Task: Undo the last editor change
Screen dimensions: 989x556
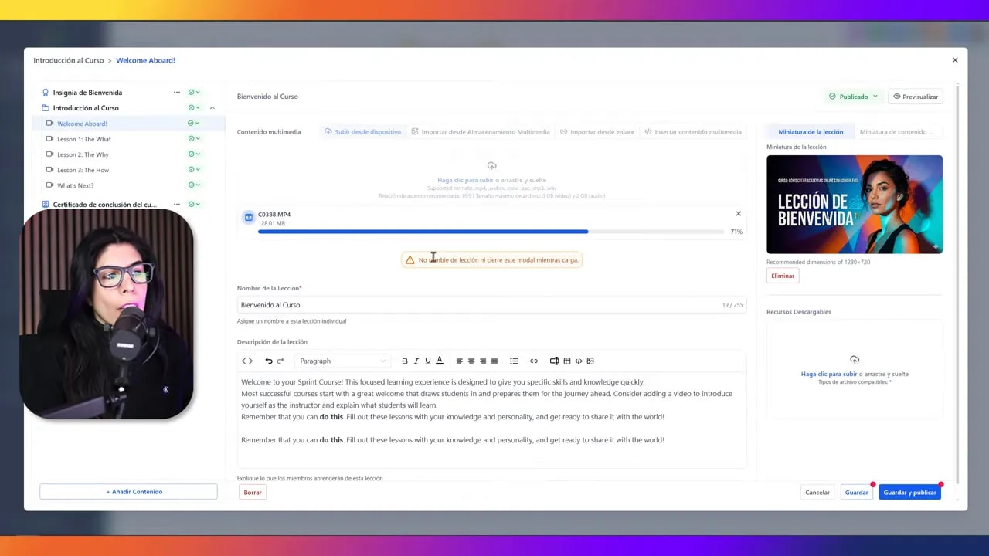Action: point(268,361)
